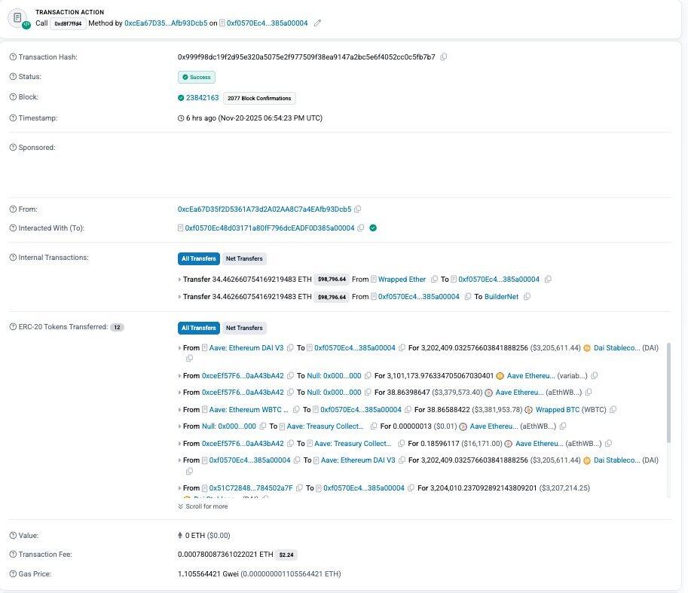Expand the first ERC-20 row from Aave: Ethereum DAI V3
688x593 pixels.
click(179, 348)
